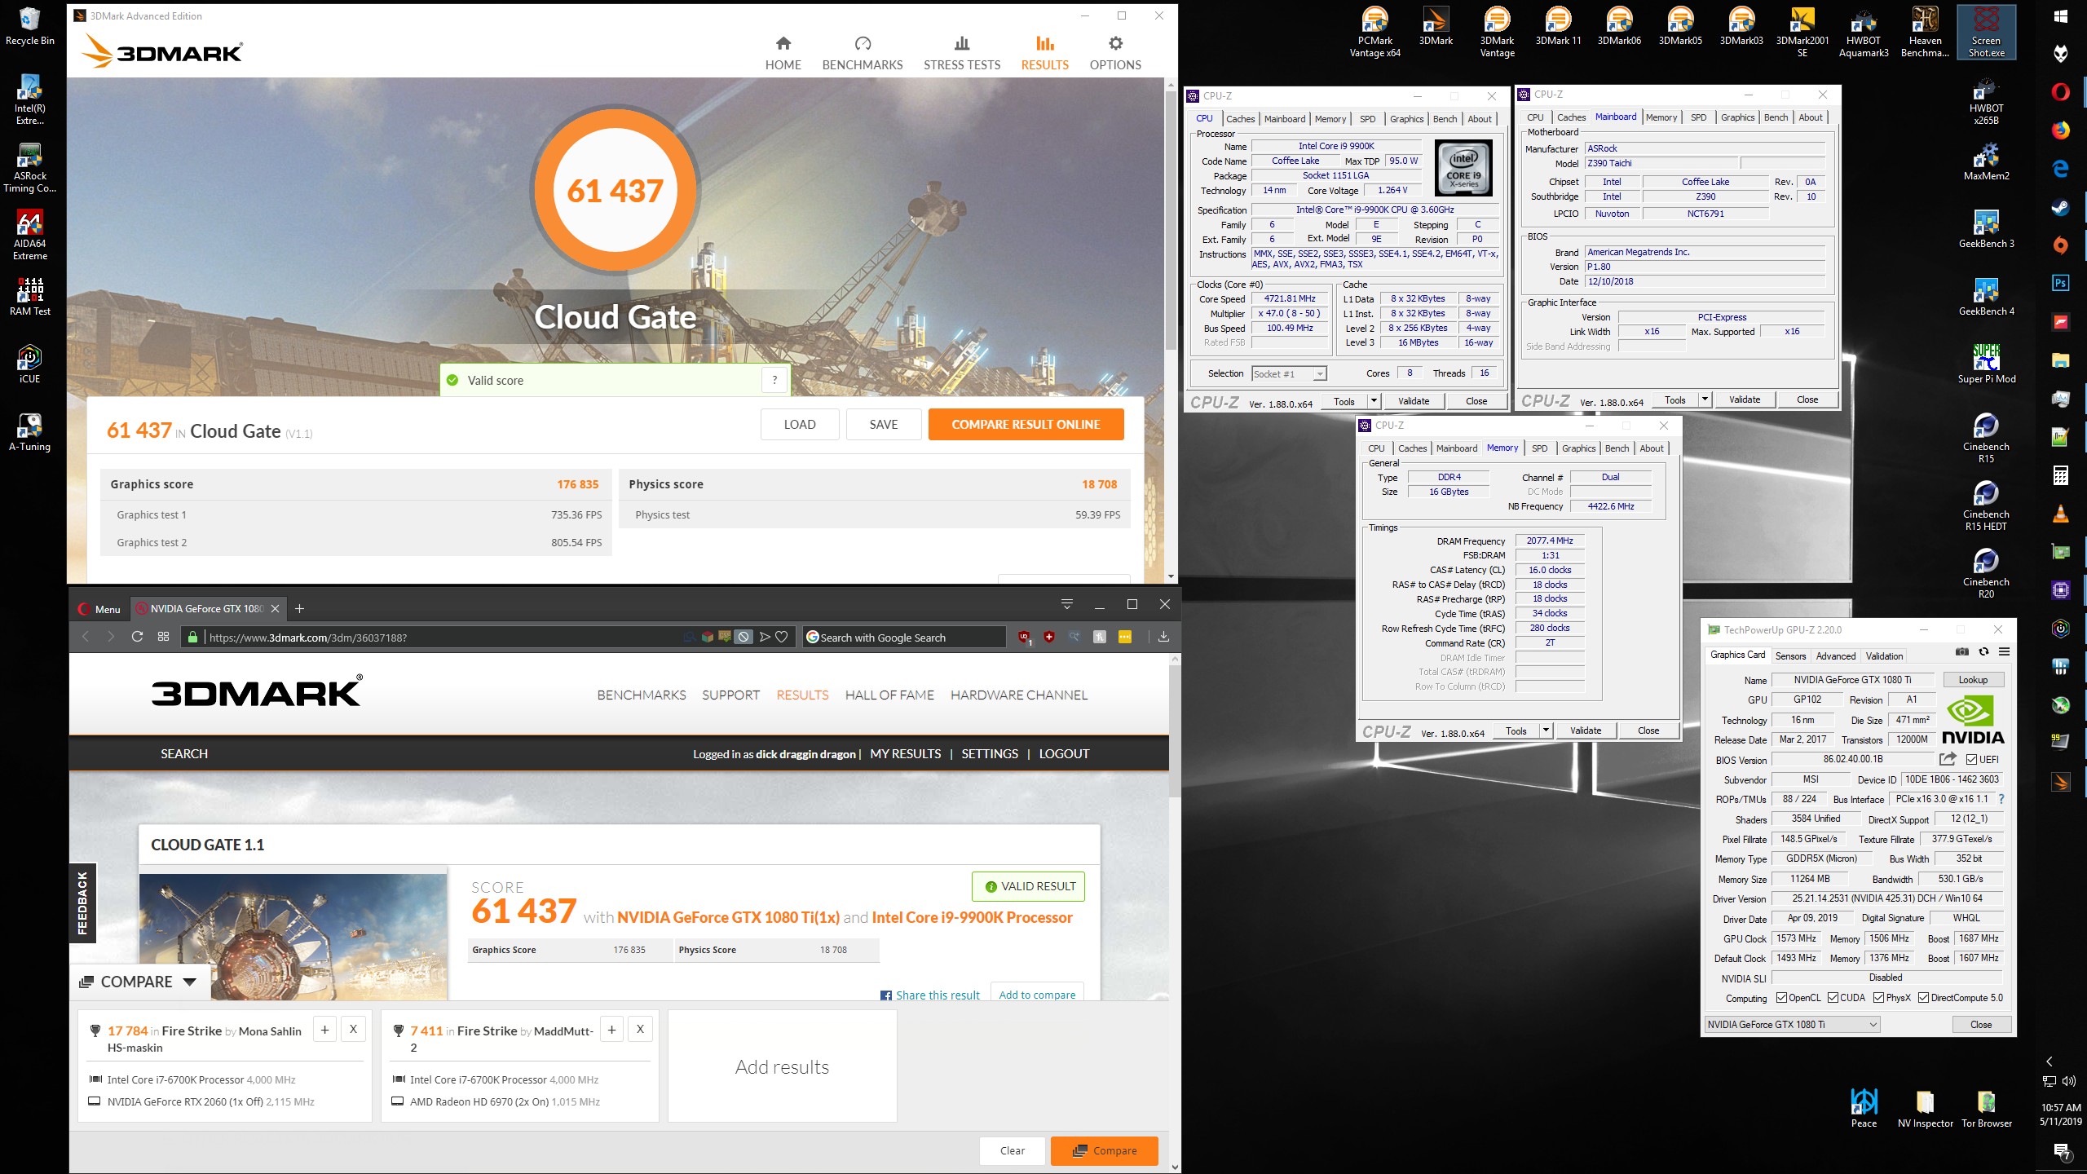Click the Lookup button in GPU-Z
2087x1174 pixels.
[1973, 679]
